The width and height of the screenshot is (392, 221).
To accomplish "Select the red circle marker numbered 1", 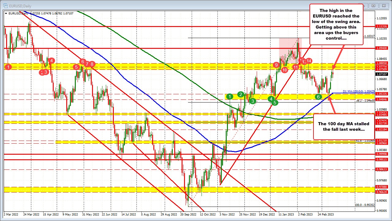I will click(x=9, y=67).
